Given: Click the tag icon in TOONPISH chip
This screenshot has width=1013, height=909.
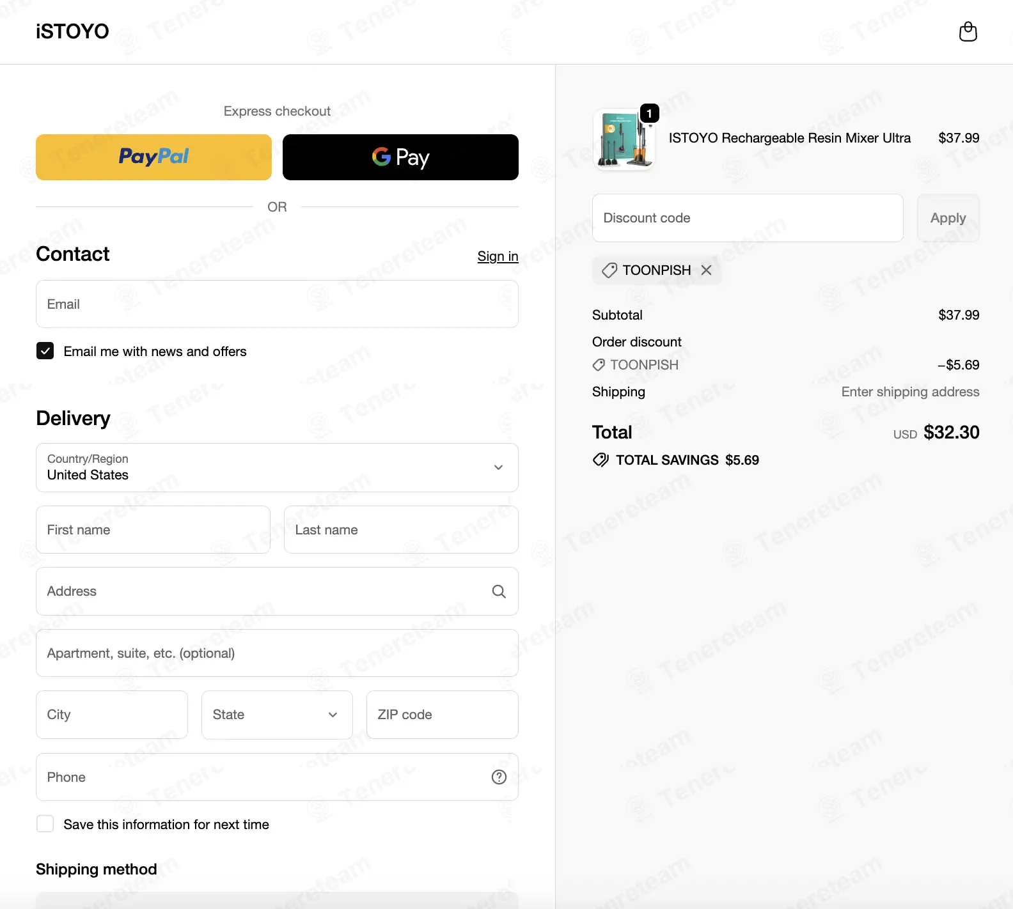Looking at the screenshot, I should 609,270.
